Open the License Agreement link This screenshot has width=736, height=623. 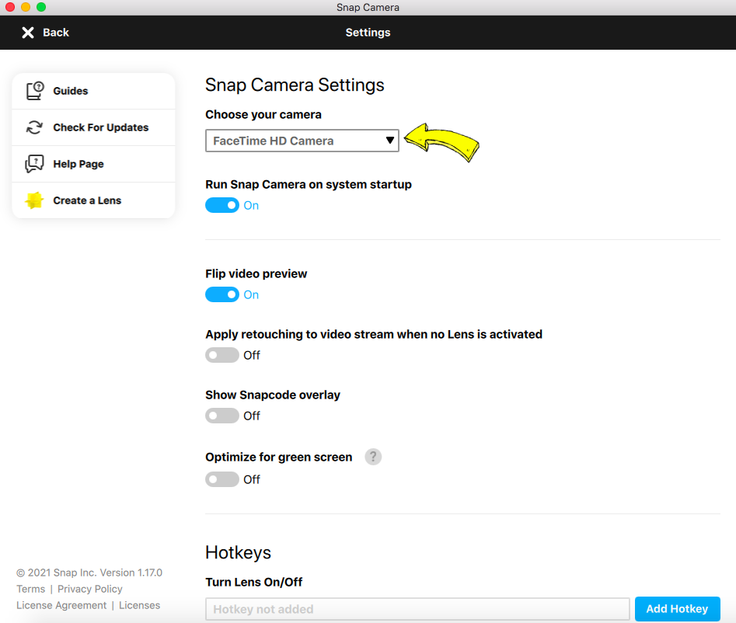coord(61,605)
